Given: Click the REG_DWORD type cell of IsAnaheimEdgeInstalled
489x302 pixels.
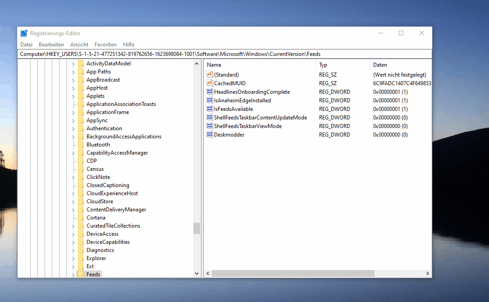Looking at the screenshot, I should [x=334, y=101].
